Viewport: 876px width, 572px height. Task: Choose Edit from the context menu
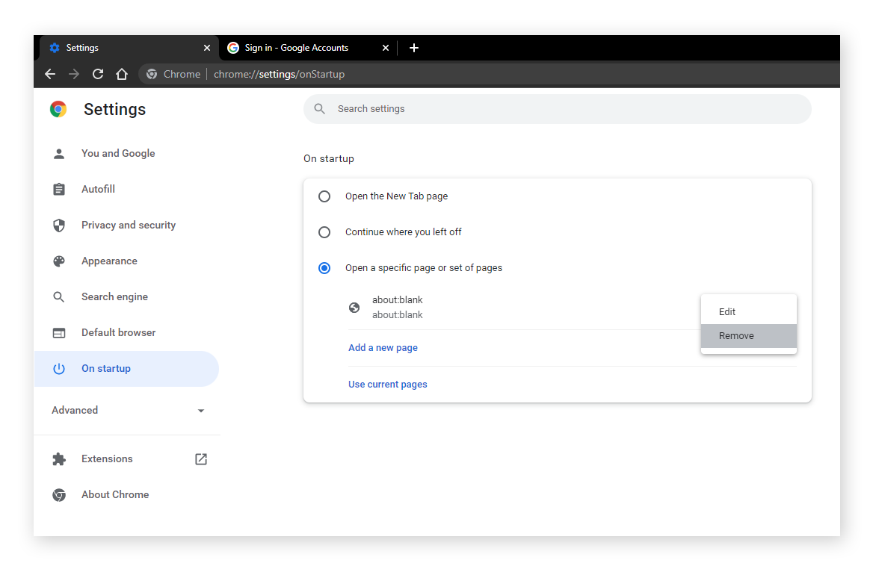(749, 312)
